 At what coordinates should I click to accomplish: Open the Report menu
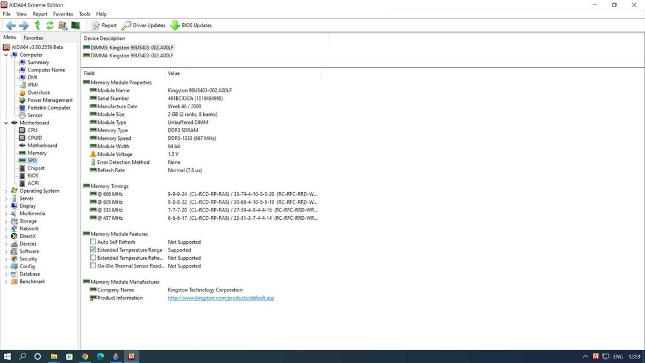click(x=40, y=14)
